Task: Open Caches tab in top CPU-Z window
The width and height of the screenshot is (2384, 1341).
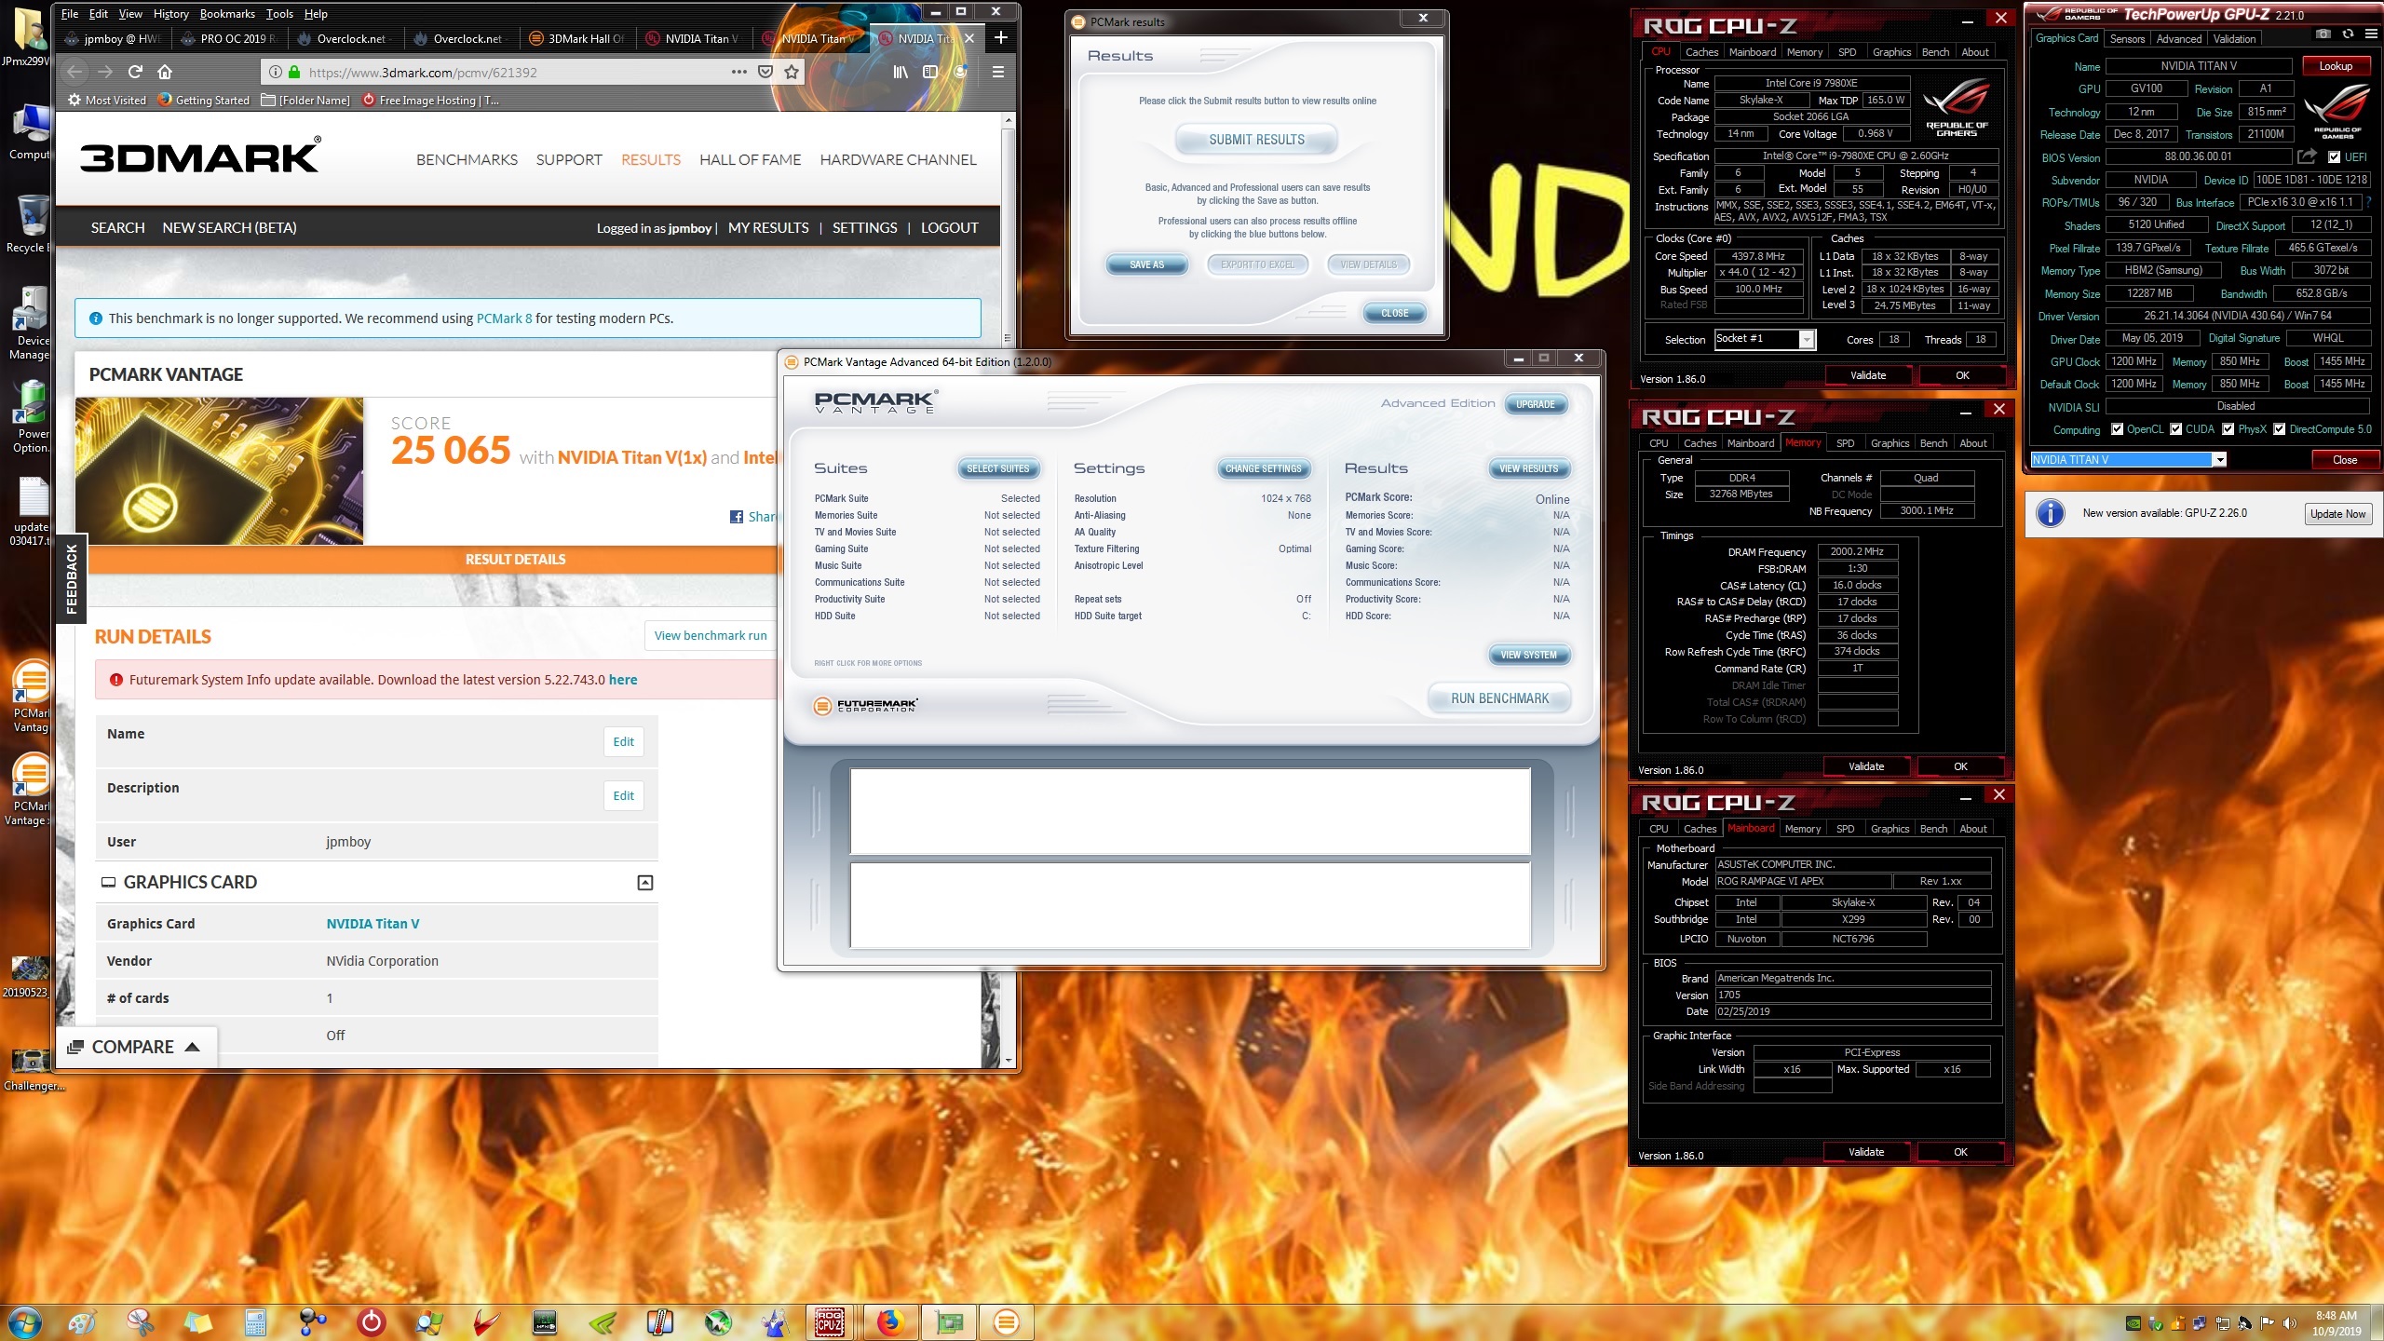Action: [x=1701, y=52]
